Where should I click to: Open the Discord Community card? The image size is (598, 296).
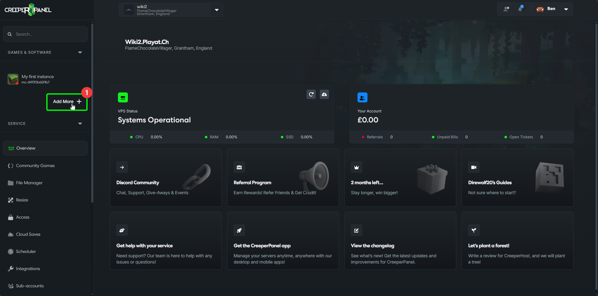click(x=166, y=178)
